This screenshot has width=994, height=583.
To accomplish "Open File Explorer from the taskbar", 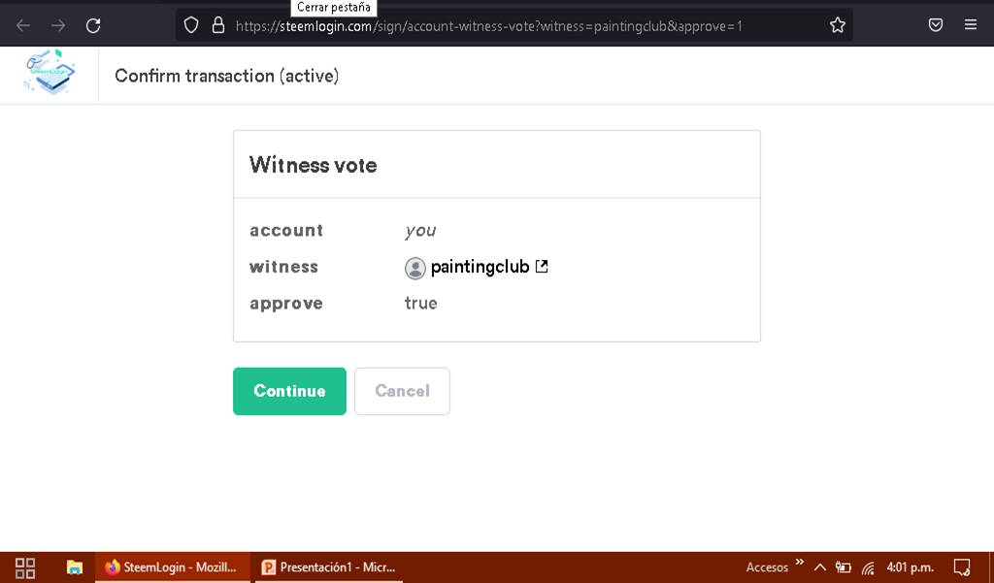I will 74,567.
